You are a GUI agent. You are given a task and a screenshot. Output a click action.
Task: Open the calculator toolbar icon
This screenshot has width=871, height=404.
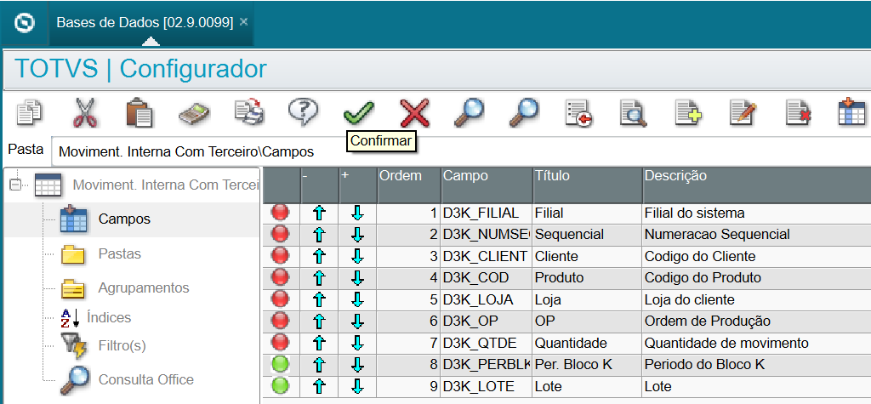194,115
